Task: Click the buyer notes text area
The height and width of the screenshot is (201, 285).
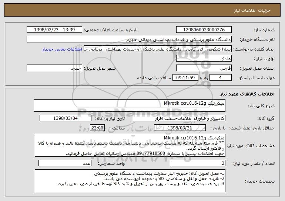Action: click(x=130, y=181)
